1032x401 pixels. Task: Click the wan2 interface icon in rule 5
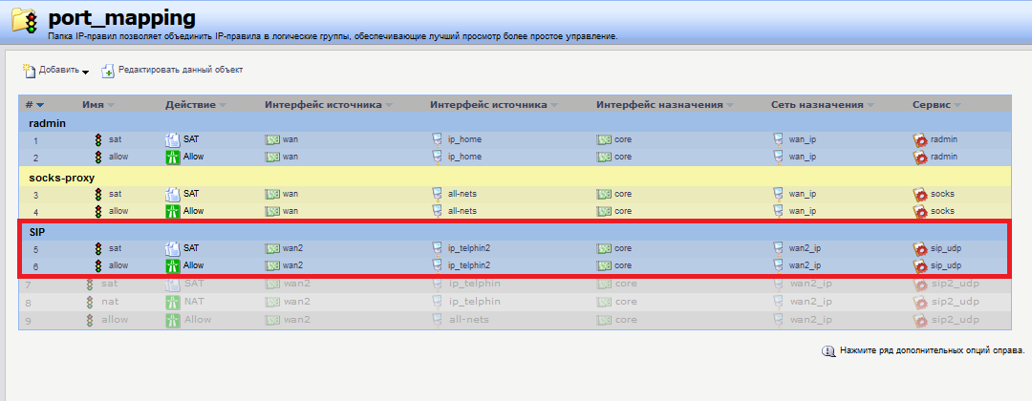point(272,249)
